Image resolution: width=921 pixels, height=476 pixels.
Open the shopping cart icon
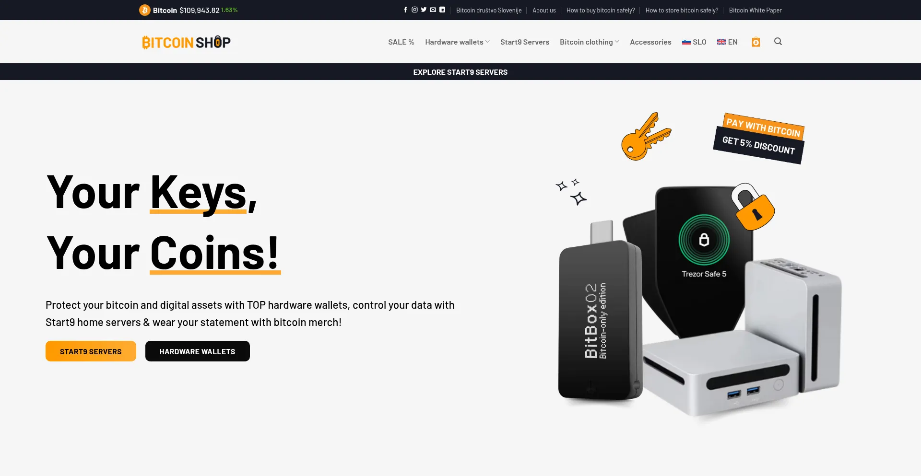click(x=756, y=42)
